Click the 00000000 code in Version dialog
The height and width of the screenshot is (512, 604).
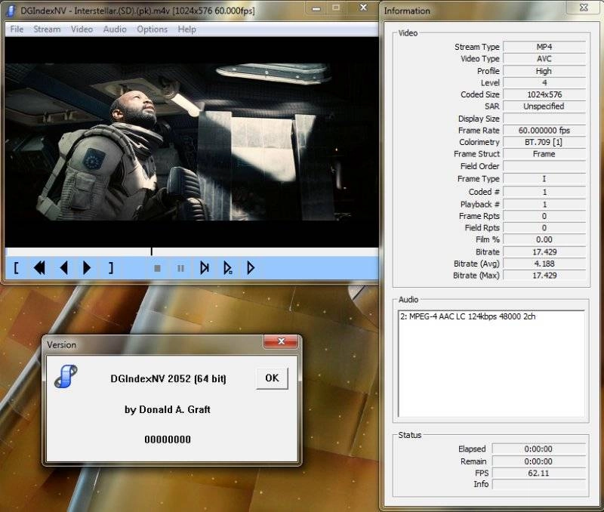(168, 440)
